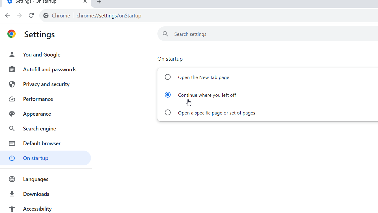Viewport: 378px width, 213px height.
Task: Click the Chrome site info icon in address bar
Action: 46,16
